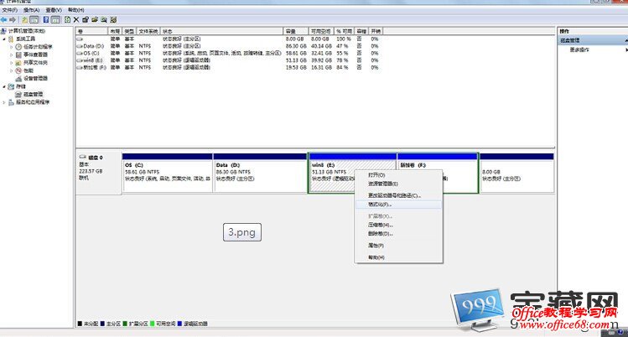Viewport: 628px width, 337px height.
Task: Toggle the show/hide console tree toolbar icon
Action: (x=34, y=19)
